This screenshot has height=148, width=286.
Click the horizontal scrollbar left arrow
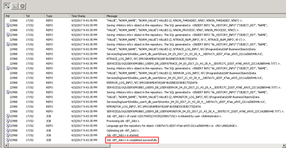pyautogui.click(x=7, y=145)
